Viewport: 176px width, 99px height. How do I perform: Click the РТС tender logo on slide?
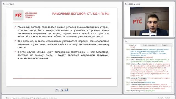pyautogui.click(x=18, y=15)
